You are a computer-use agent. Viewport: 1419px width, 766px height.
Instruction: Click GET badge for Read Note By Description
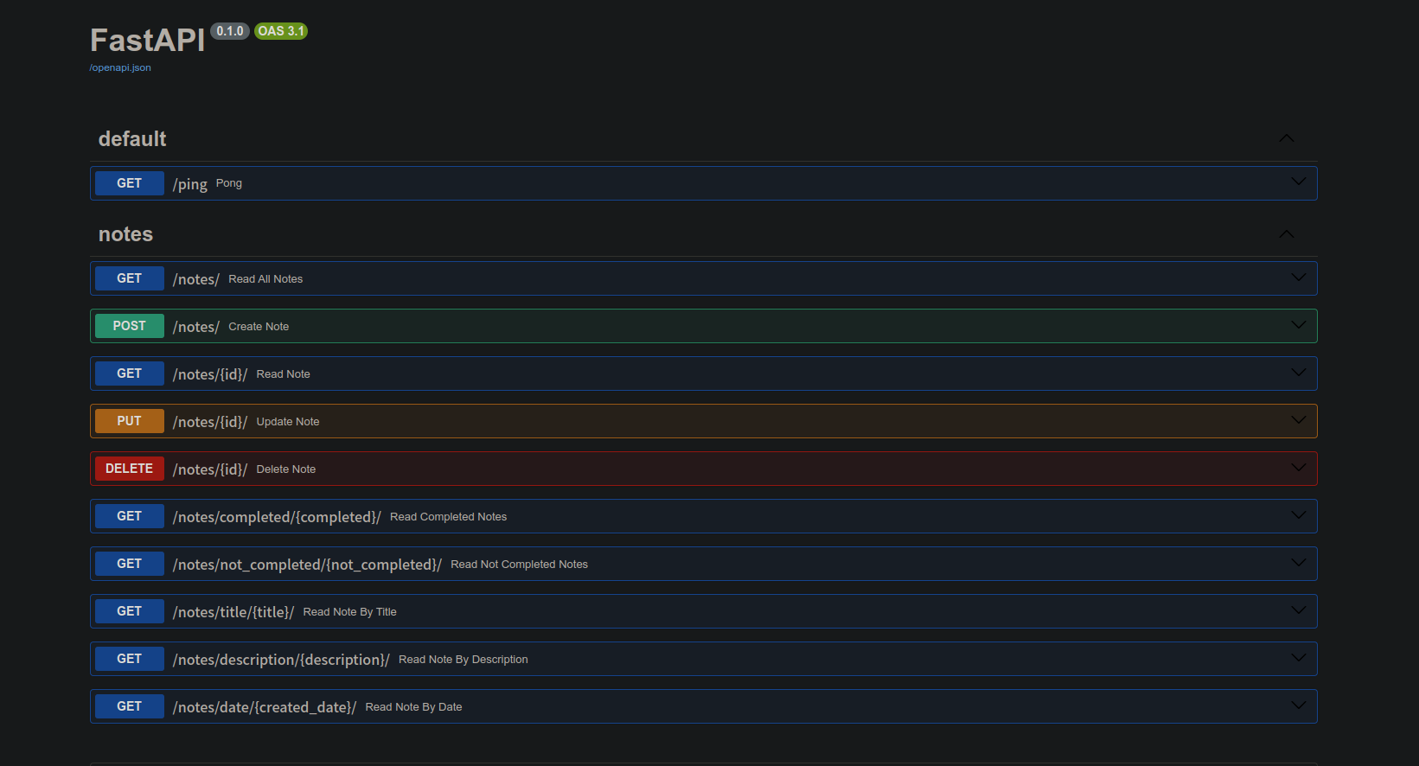click(x=130, y=659)
